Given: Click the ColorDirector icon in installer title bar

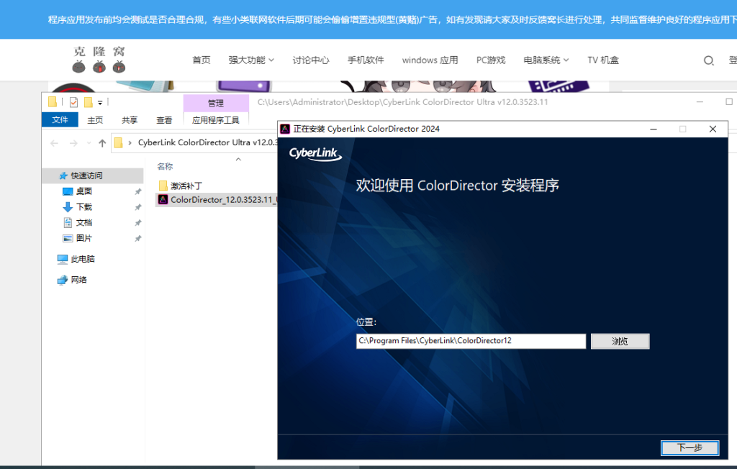Looking at the screenshot, I should click(285, 129).
